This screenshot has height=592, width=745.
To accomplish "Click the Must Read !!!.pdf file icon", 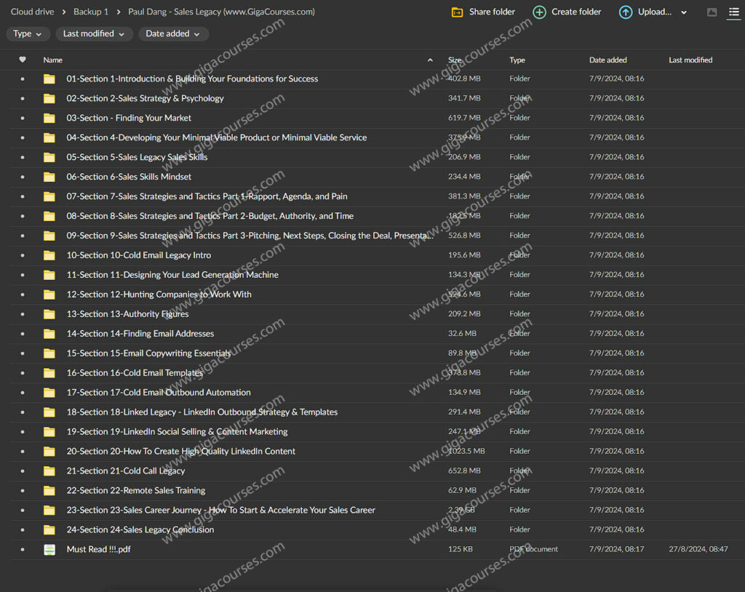I will [x=49, y=550].
